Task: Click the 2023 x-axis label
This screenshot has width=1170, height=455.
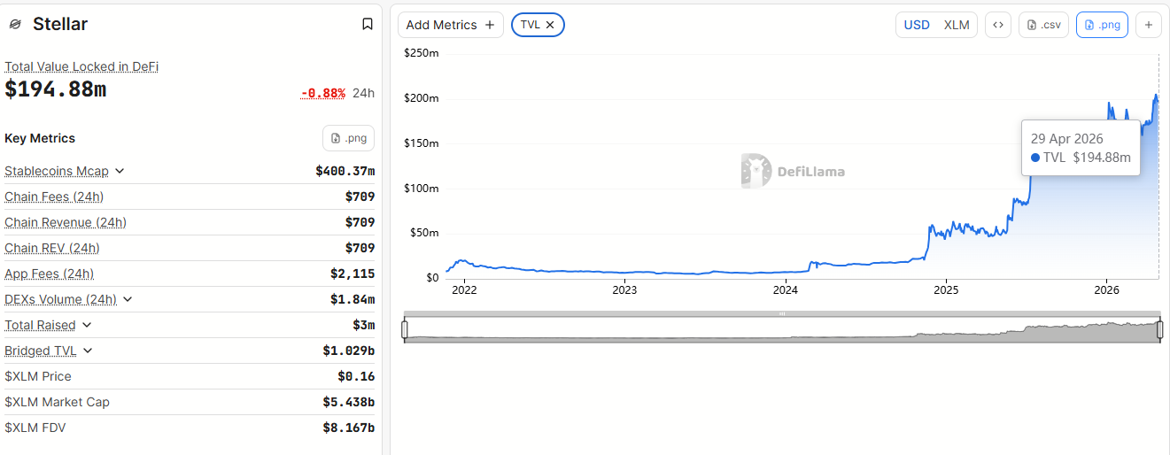Action: coord(624,289)
